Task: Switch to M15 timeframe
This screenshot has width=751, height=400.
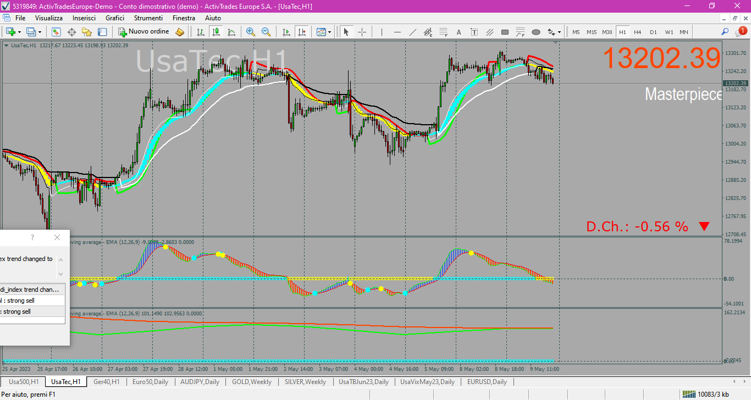Action: pyautogui.click(x=592, y=32)
